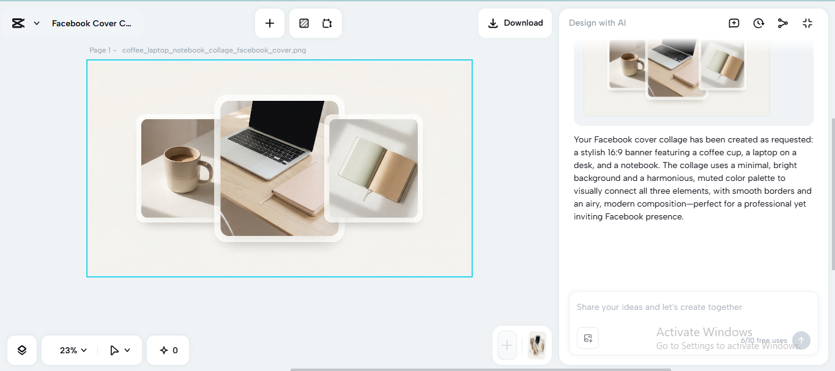This screenshot has height=371, width=835.
Task: Click the plus add-element toolbar button
Action: coord(270,23)
